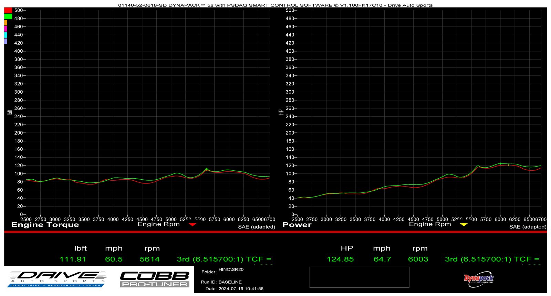Click the peak torque value 111.91
This screenshot has width=551, height=296.
point(73,259)
